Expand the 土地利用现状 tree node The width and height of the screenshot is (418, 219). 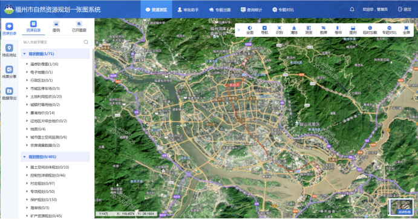point(27,97)
